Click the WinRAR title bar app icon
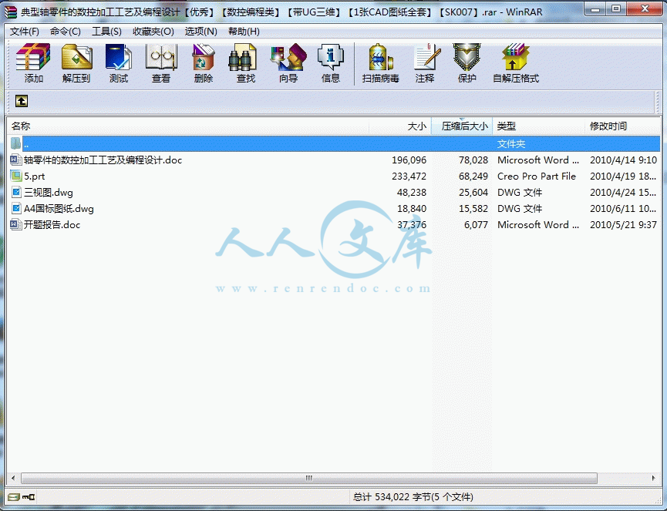This screenshot has width=667, height=511. 11,12
